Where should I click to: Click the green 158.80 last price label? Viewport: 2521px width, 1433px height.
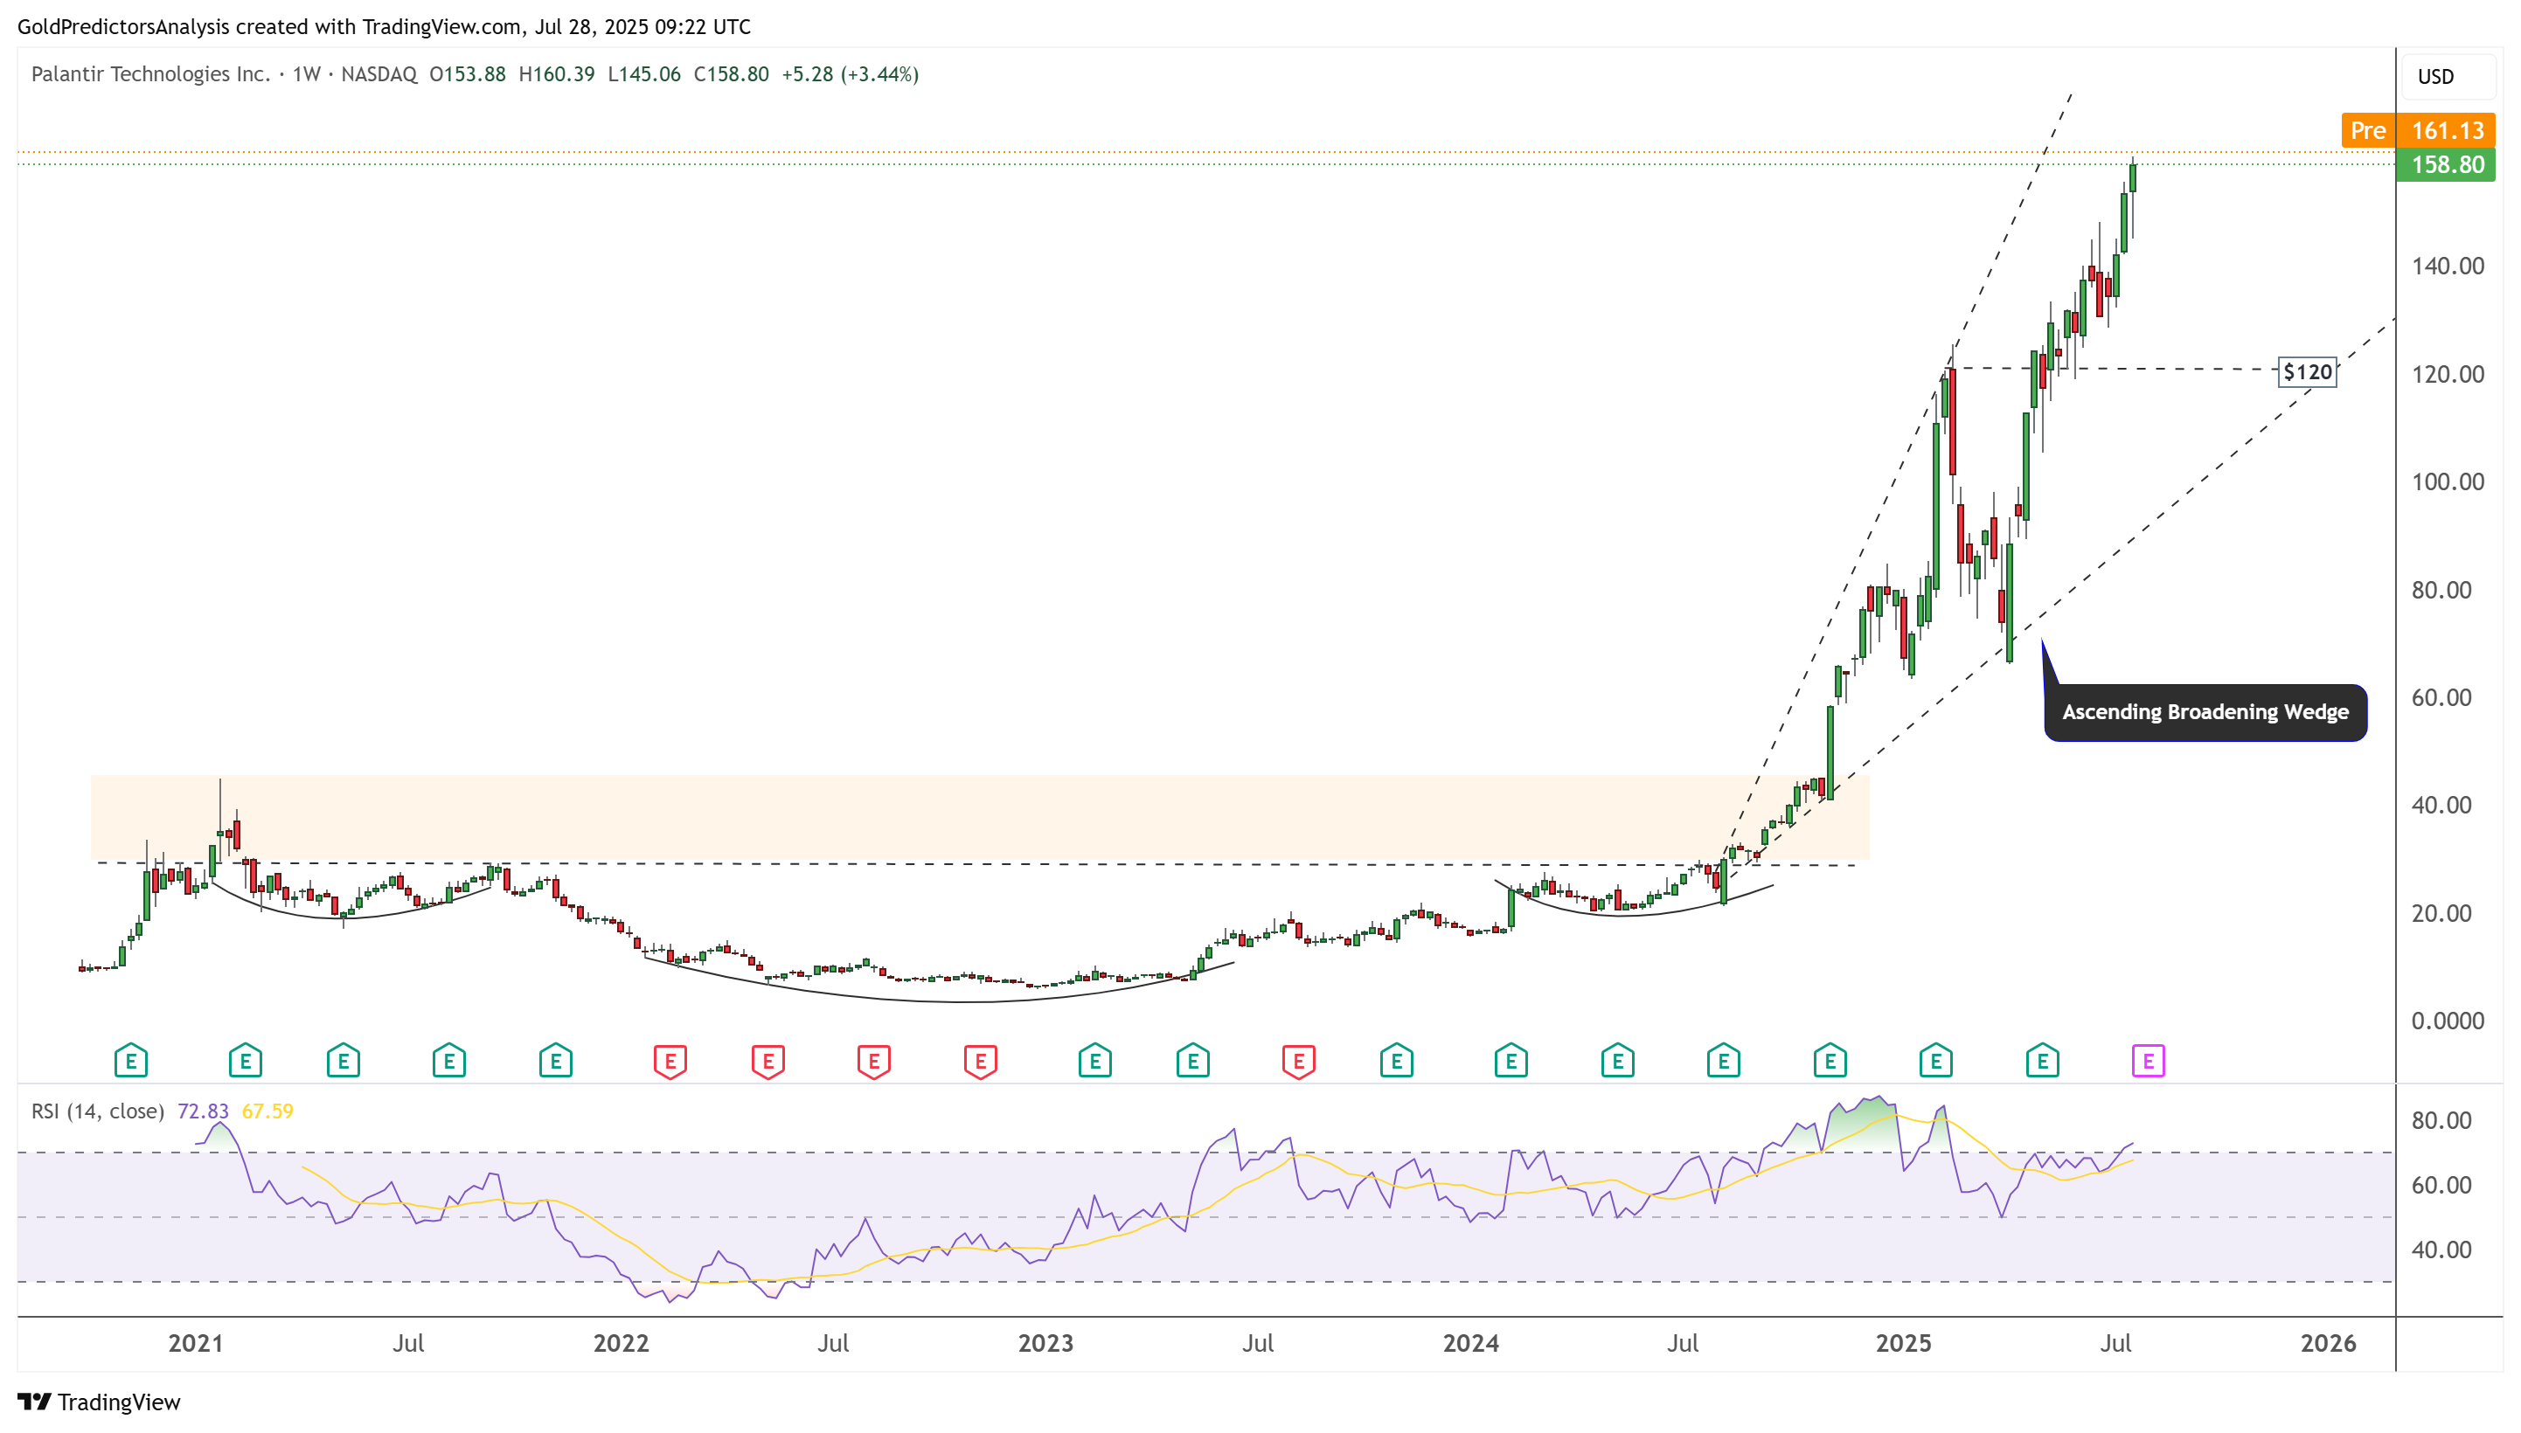[2446, 164]
